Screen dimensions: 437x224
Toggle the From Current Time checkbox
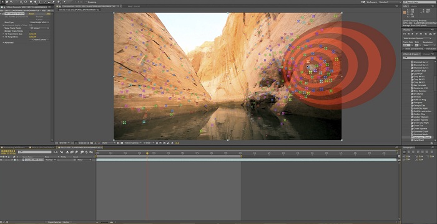[x=404, y=49]
